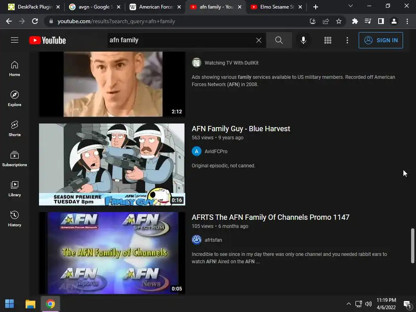Click the install app icon in address bar
This screenshot has height=312, width=416.
click(x=313, y=21)
